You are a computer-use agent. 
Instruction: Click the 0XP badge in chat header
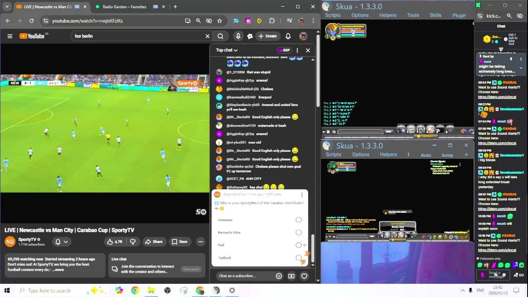pyautogui.click(x=284, y=50)
